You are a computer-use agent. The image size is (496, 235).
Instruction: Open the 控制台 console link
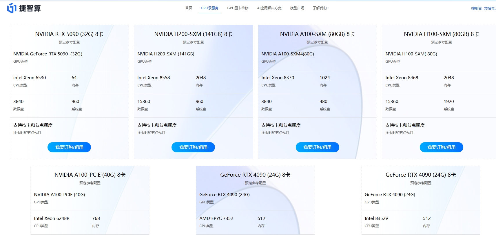[476, 8]
